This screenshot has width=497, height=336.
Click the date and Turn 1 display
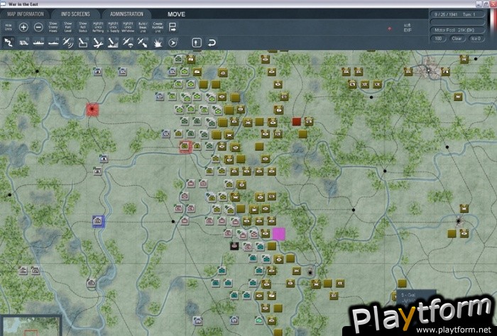click(457, 15)
